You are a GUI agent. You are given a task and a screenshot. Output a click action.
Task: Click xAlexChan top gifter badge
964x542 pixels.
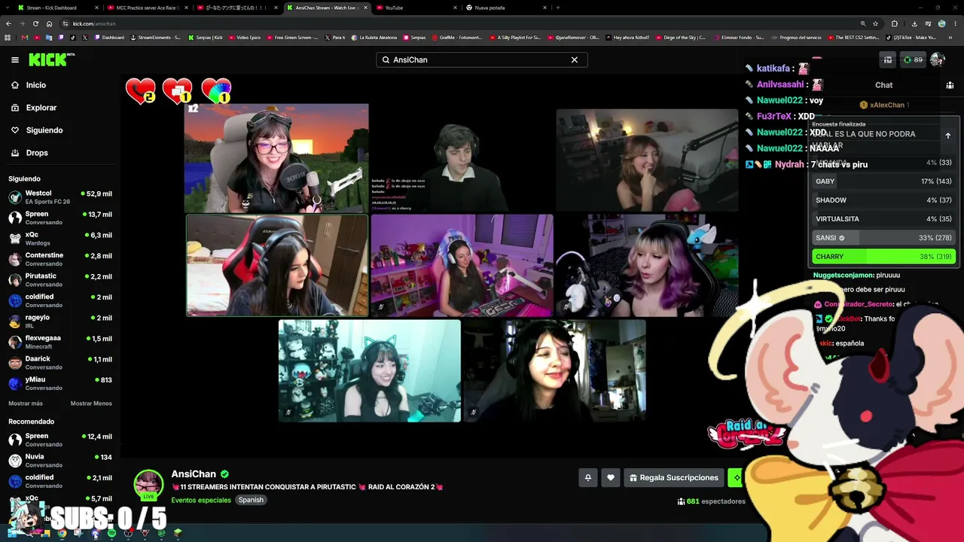(x=884, y=105)
